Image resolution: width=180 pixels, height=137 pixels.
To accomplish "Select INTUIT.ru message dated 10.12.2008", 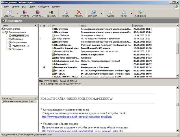I will click(96, 74).
